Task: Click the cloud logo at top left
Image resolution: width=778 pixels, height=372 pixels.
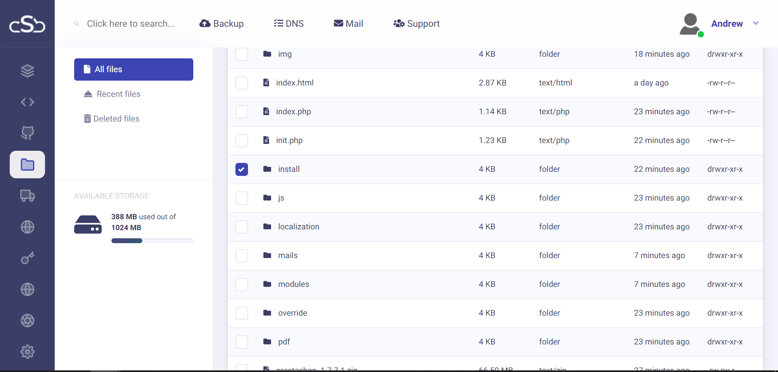Action: (27, 24)
